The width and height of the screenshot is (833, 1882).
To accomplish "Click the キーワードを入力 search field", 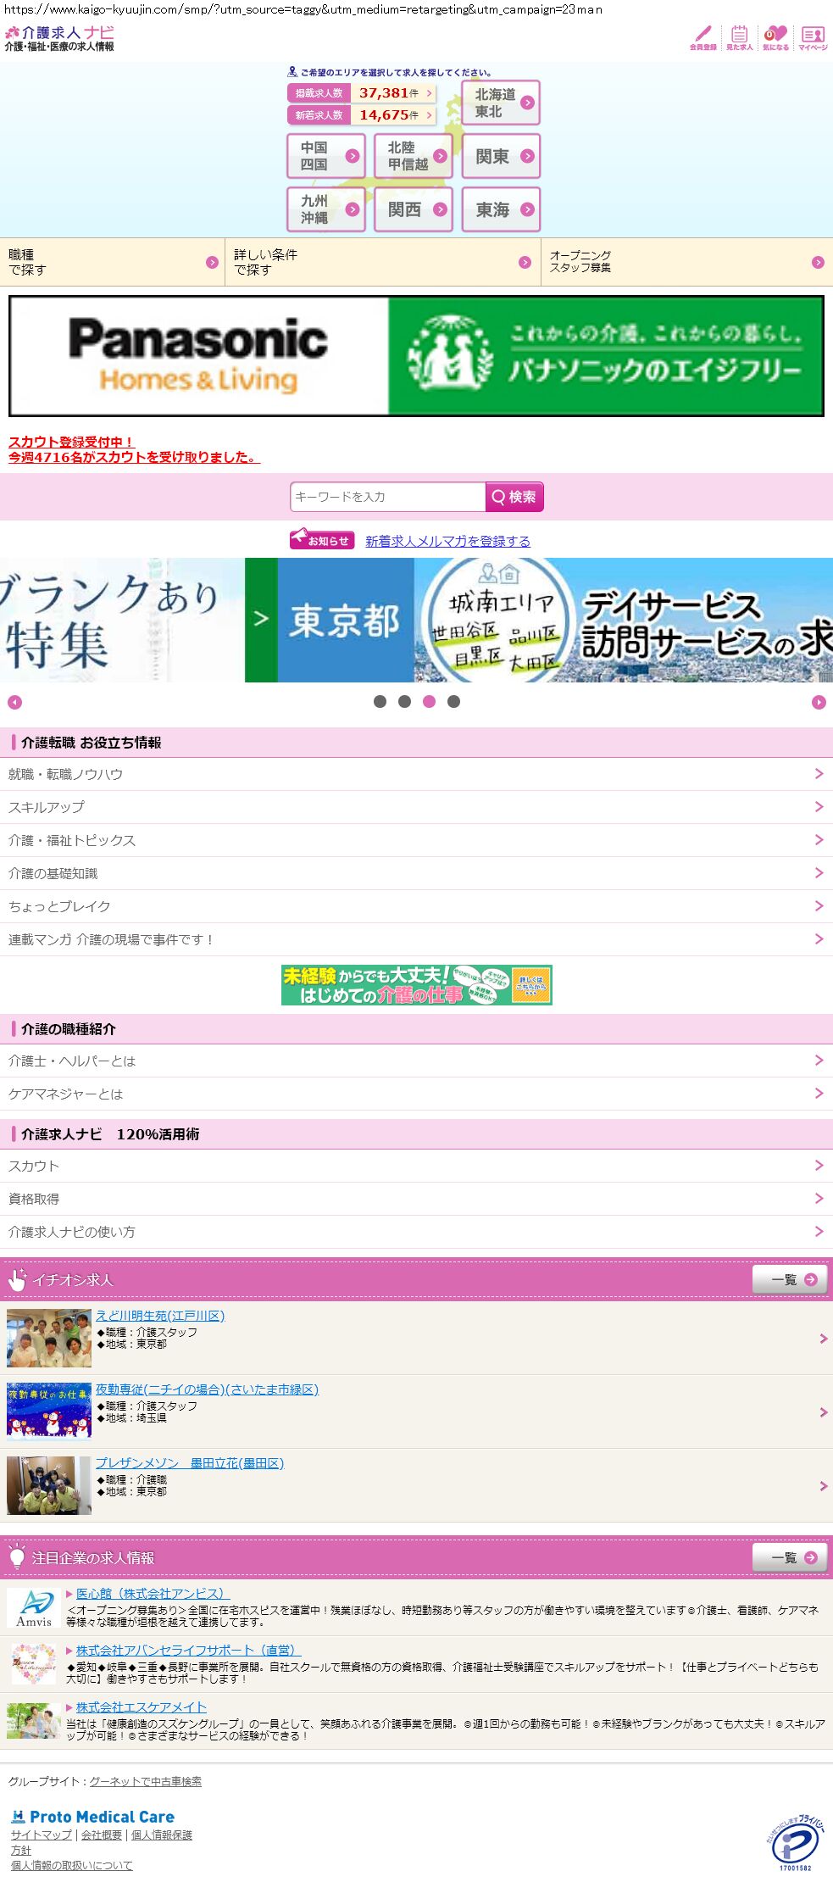I will point(387,497).
